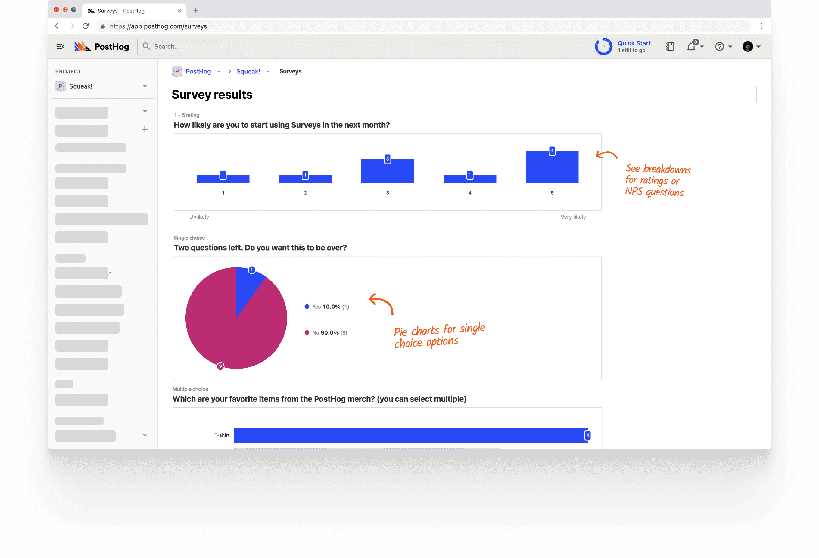Expand the PostHog breadcrumb dropdown
This screenshot has height=558, width=819.
click(x=219, y=71)
